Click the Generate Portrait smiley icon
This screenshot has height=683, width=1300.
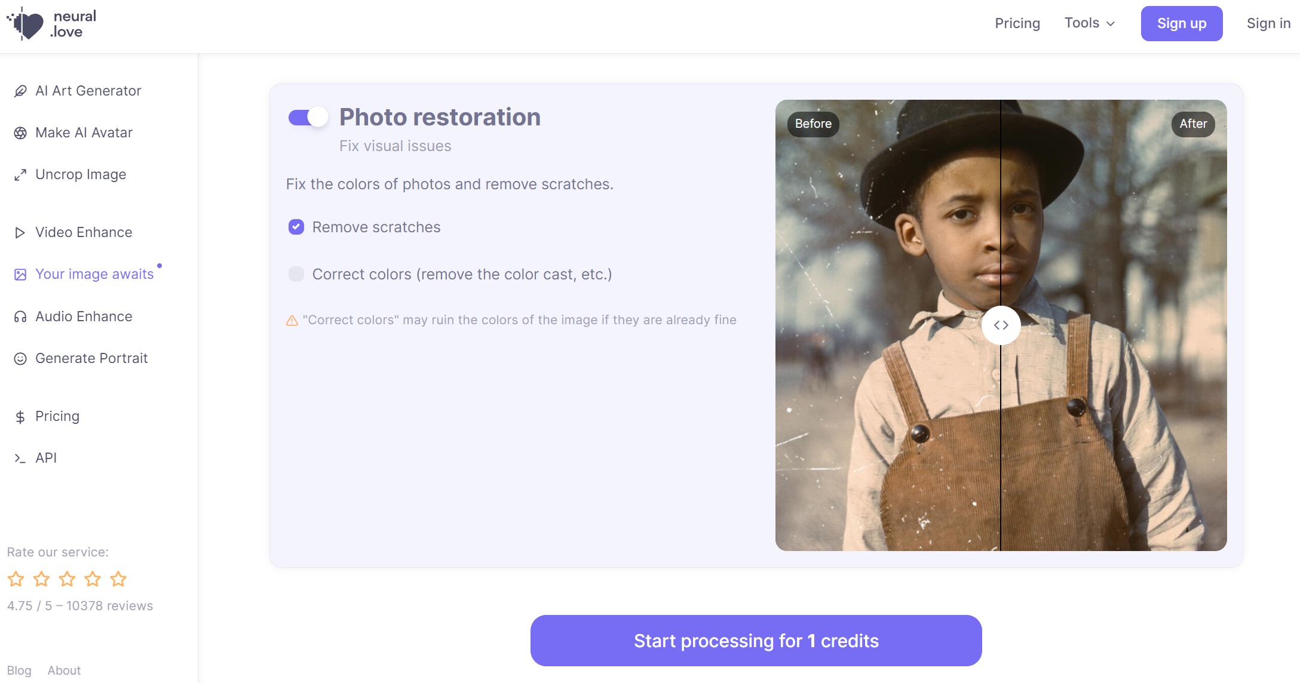20,359
